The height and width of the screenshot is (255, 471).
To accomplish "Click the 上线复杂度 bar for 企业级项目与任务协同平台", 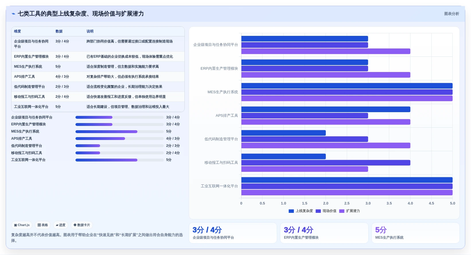I will click(x=305, y=39).
